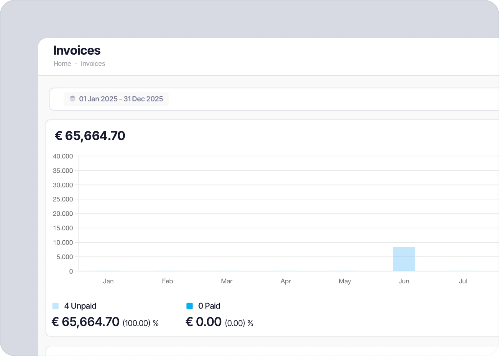The height and width of the screenshot is (356, 499).
Task: Click the 25.000 y-axis value
Action: pos(63,199)
